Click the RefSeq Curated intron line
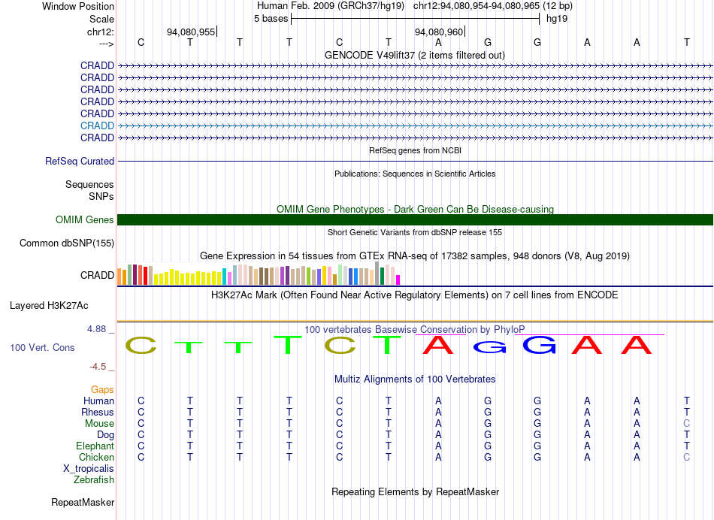714x520 pixels. [x=416, y=162]
